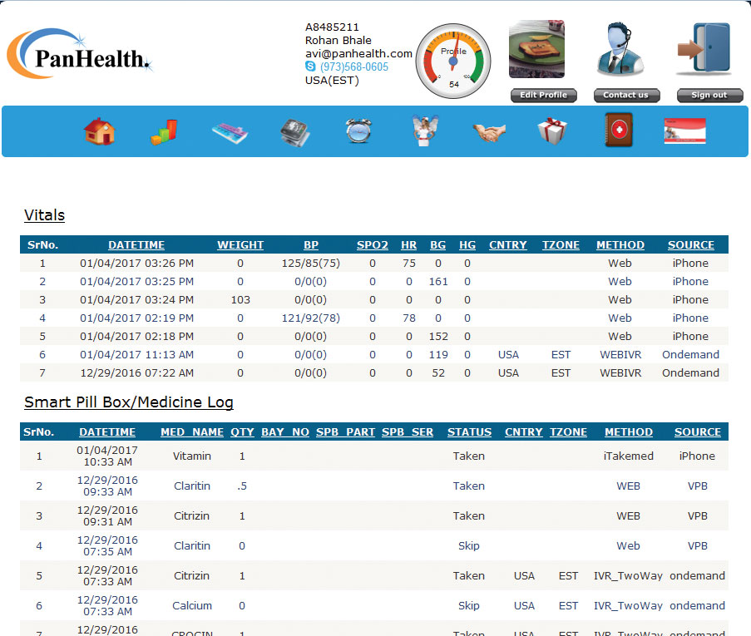
Task: Open the pill box organizer icon
Action: tap(230, 131)
